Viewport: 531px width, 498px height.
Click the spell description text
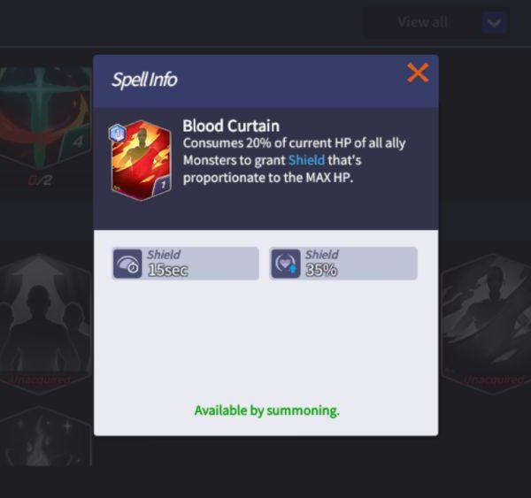click(x=294, y=160)
